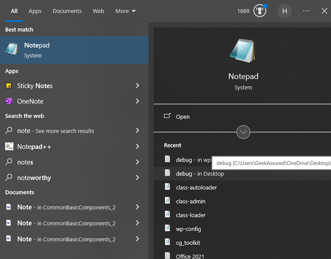
Task: Open recent file class-loader
Action: 242,215
